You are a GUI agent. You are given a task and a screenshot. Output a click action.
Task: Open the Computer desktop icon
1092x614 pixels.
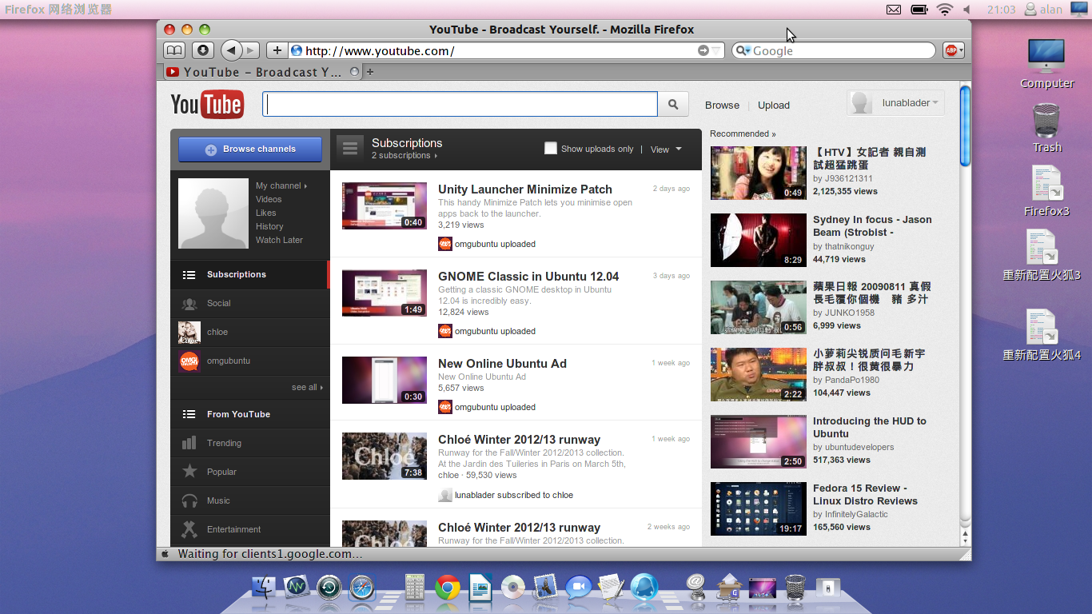pos(1046,63)
